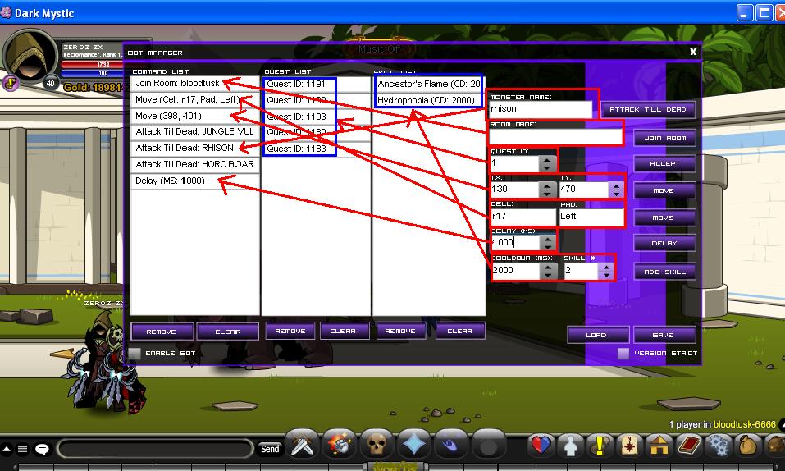Load a saved bot with Load button
This screenshot has height=471, width=785.
(598, 335)
